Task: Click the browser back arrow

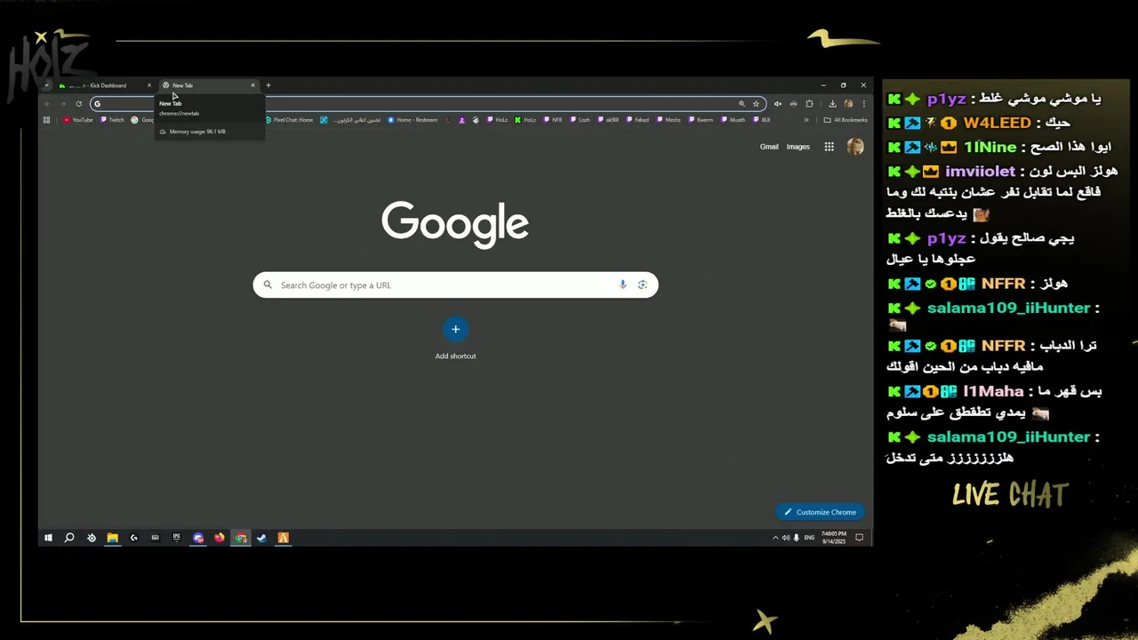Action: [x=47, y=104]
